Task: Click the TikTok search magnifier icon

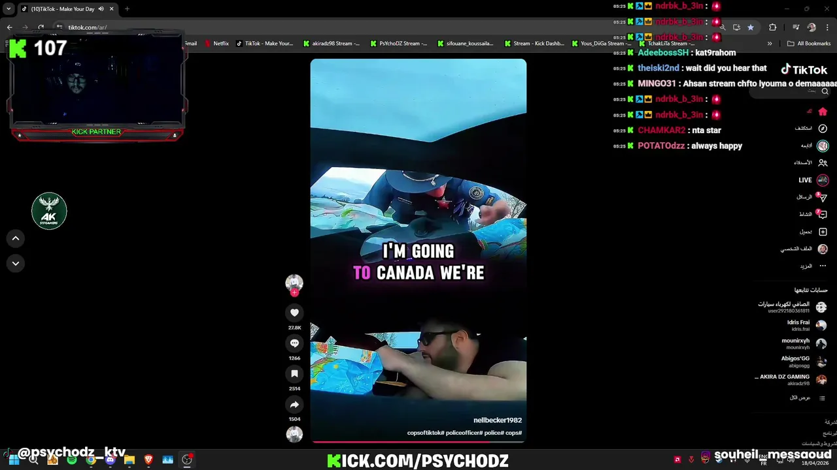Action: (825, 91)
